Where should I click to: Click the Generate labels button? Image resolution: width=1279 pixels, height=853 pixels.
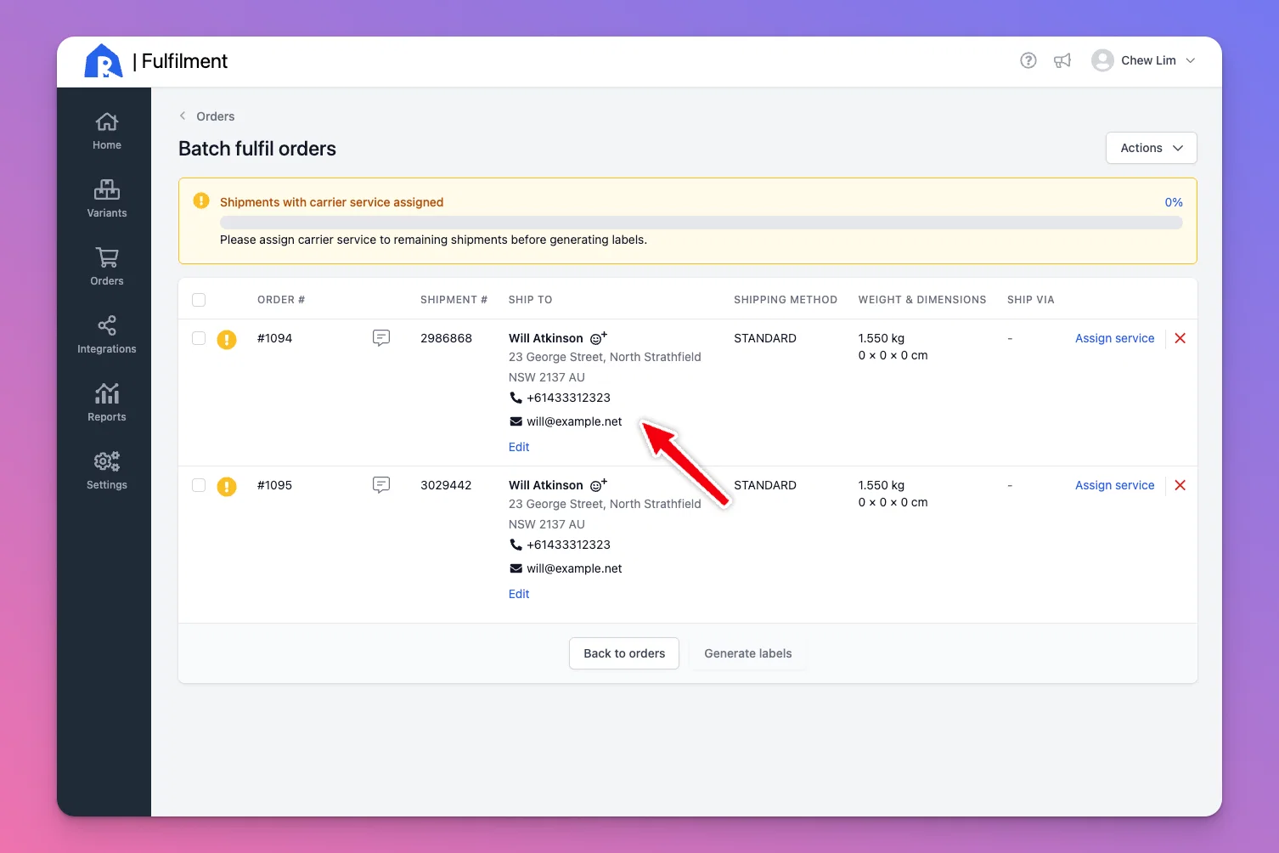(x=747, y=653)
